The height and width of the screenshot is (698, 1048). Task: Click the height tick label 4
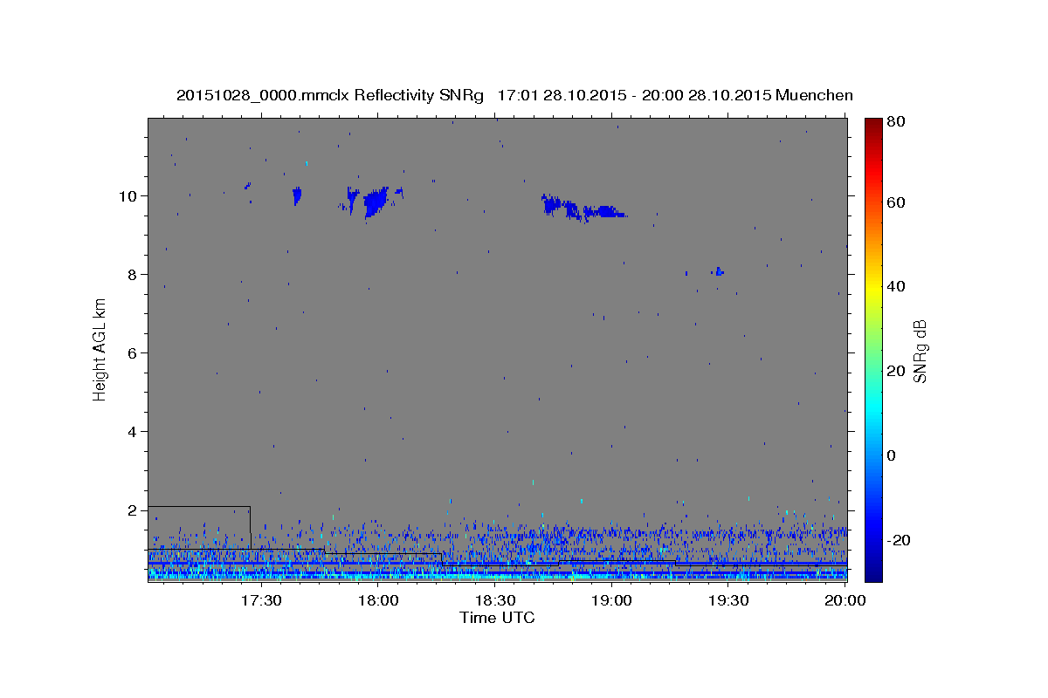pyautogui.click(x=133, y=432)
